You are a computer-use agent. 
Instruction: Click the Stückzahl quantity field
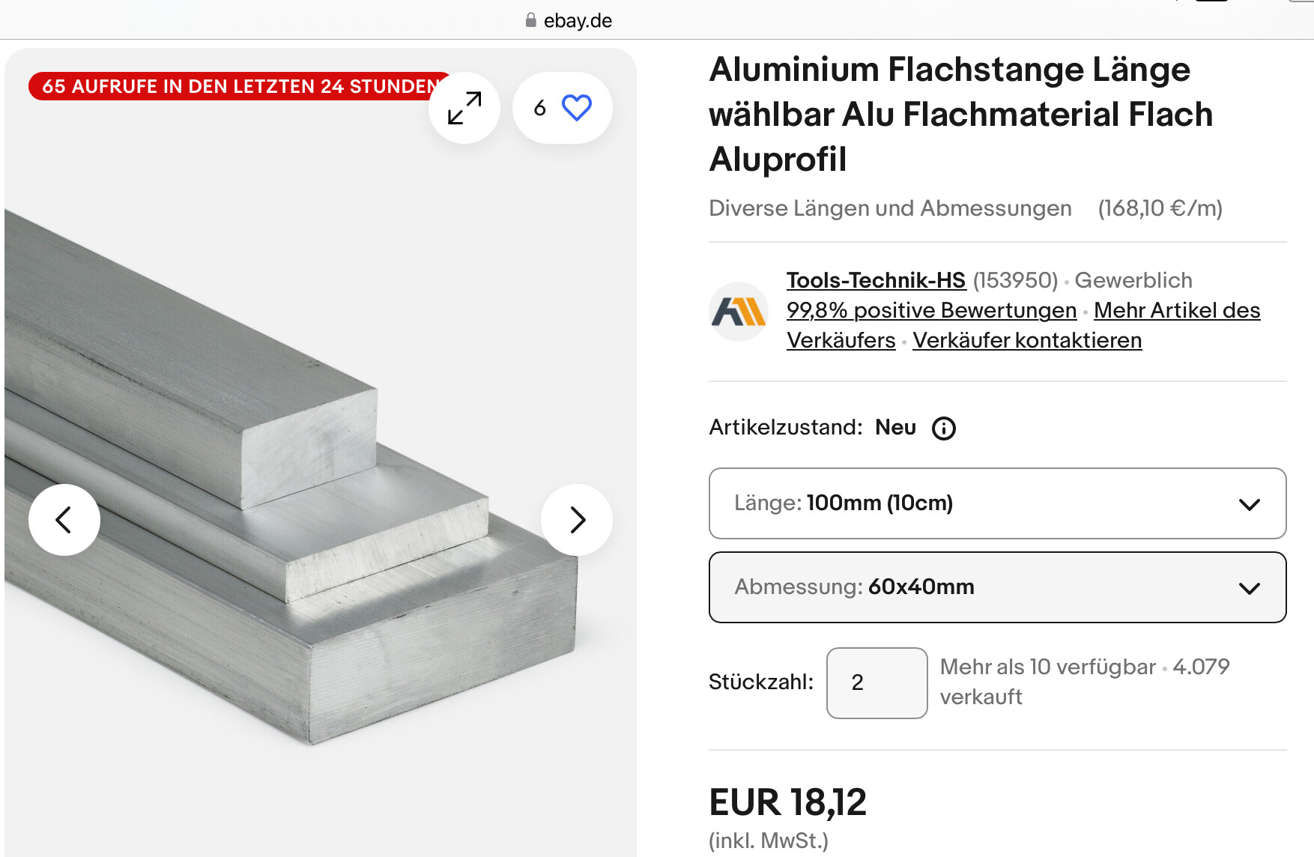(x=876, y=682)
